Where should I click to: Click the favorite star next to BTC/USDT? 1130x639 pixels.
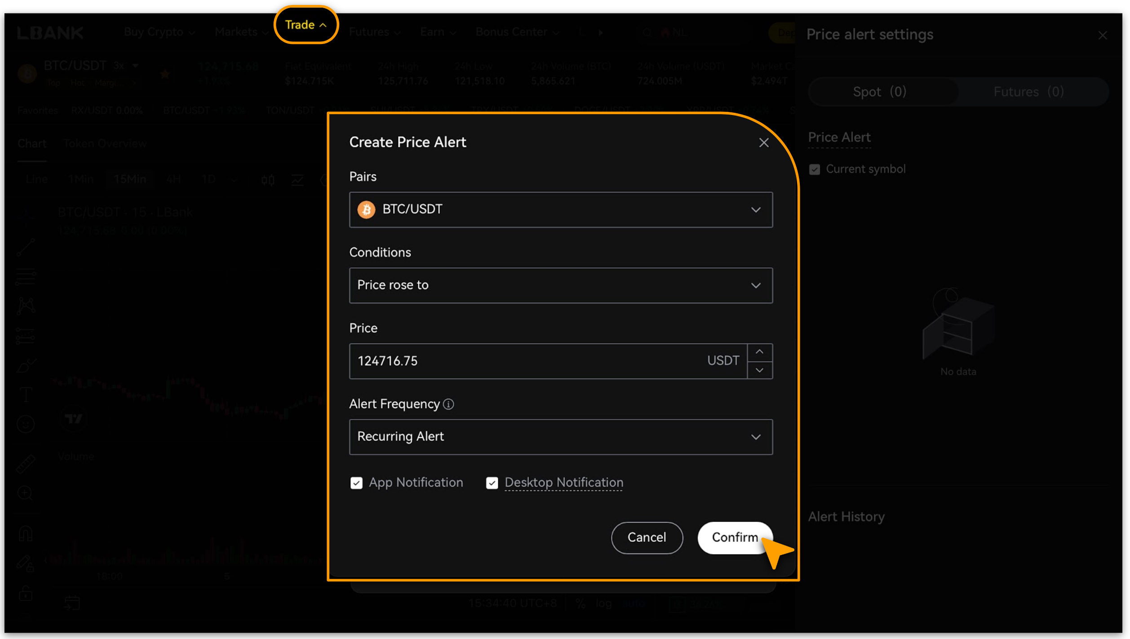[x=165, y=74]
